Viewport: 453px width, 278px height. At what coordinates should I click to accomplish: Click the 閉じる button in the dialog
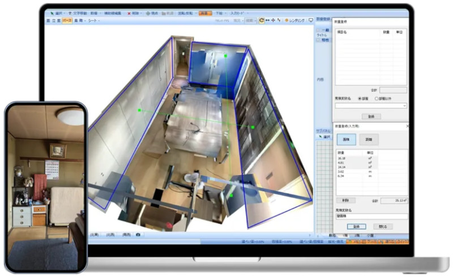coord(383,226)
